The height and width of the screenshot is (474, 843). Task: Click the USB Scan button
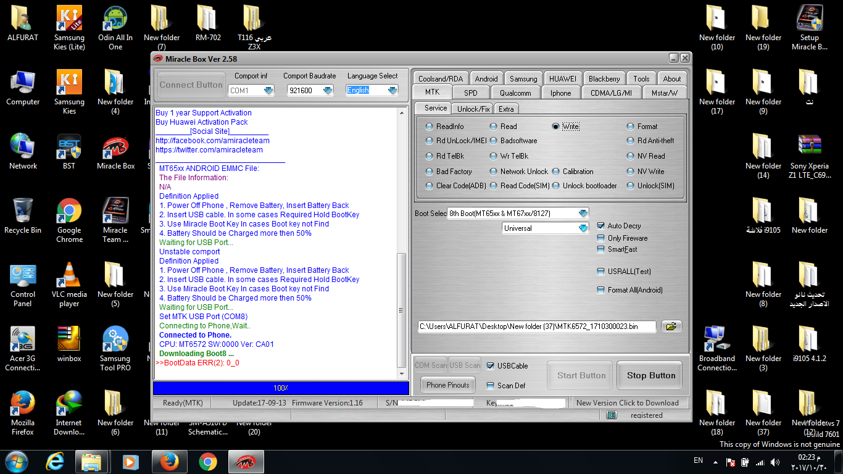point(465,365)
